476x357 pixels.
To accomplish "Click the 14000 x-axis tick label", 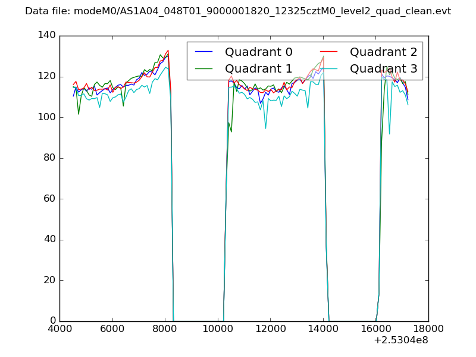I will [x=323, y=330].
